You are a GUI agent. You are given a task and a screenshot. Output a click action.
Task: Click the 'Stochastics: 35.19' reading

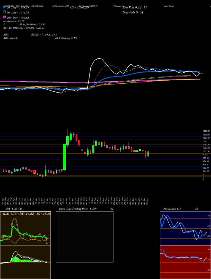coord(14,21)
